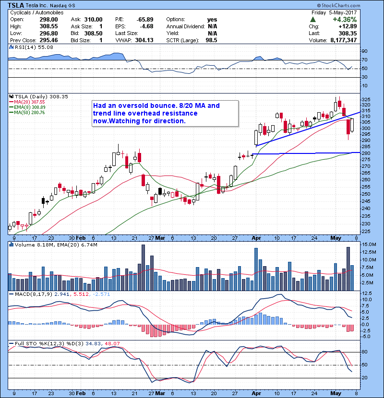This screenshot has height=398, width=384.
Task: Click the SCTR (Large) 98.5 value
Action: click(x=212, y=40)
